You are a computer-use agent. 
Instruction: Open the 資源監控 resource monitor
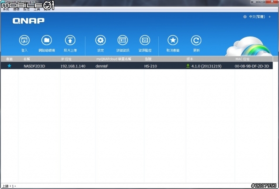point(145,40)
